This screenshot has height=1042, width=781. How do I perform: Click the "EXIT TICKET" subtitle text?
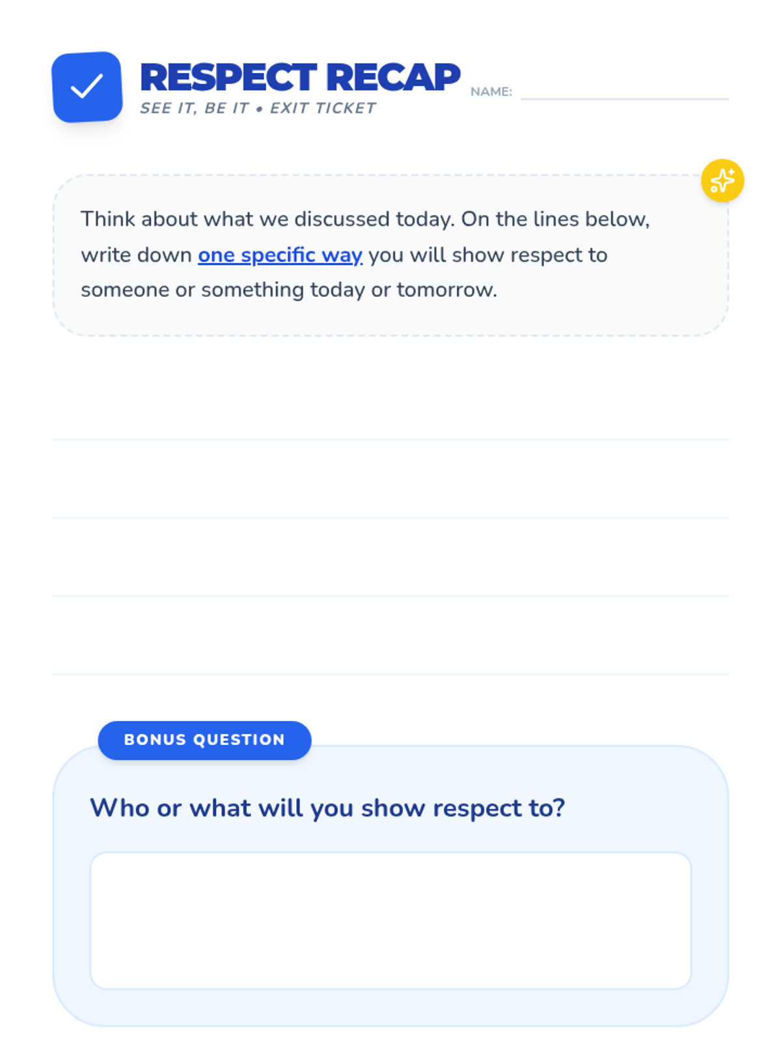[x=323, y=108]
